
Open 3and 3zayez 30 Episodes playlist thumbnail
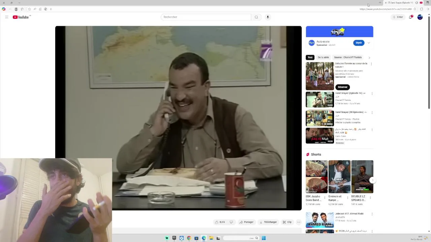click(320, 118)
